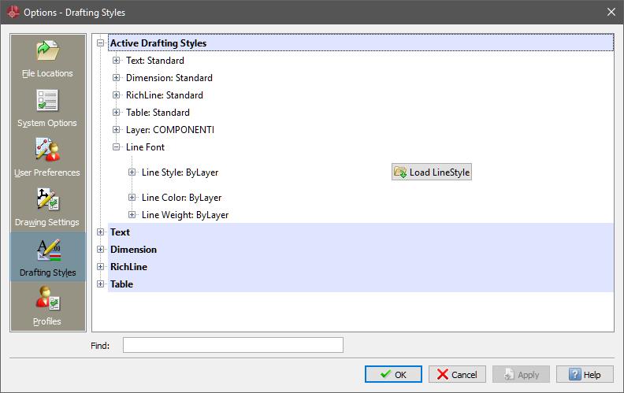Select the 'RichLine: Standard' row

(165, 95)
